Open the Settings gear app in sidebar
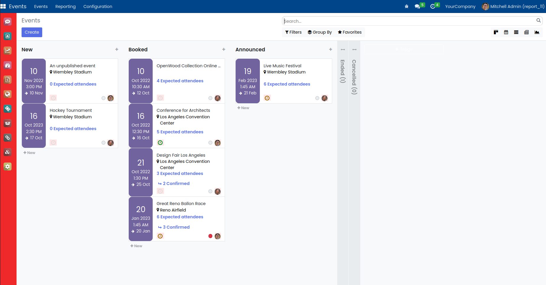 click(8, 167)
